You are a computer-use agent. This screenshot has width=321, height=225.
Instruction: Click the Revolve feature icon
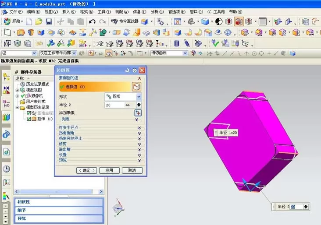coord(31,32)
